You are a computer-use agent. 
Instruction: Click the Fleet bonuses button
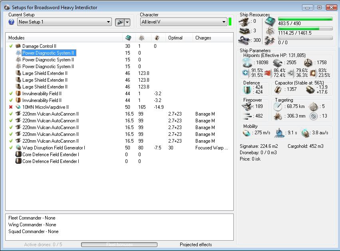point(119,245)
